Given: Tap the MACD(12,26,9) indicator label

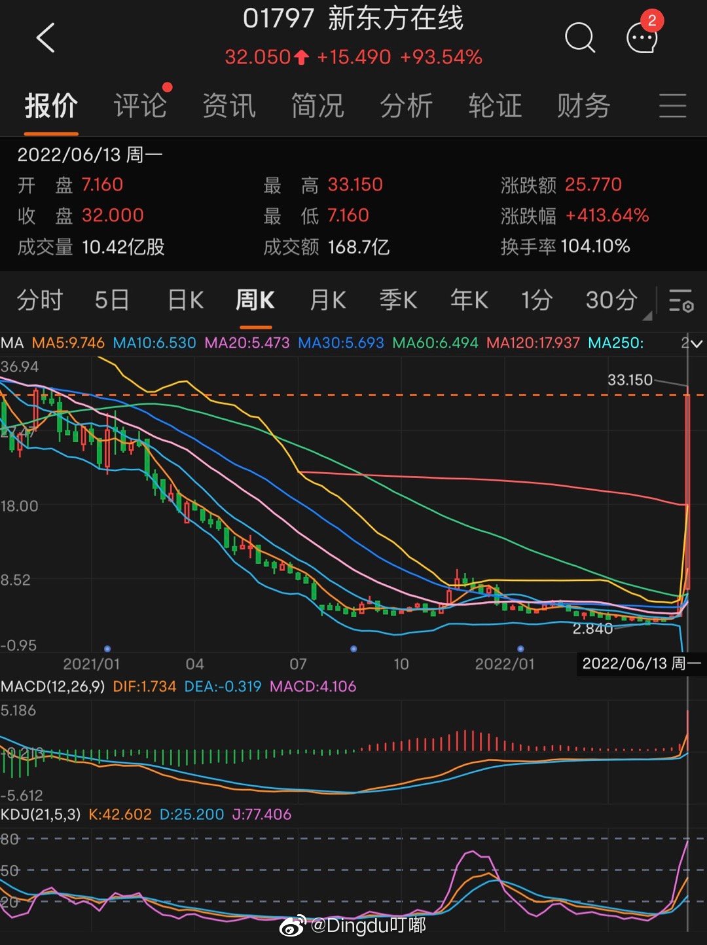Looking at the screenshot, I should 52,686.
